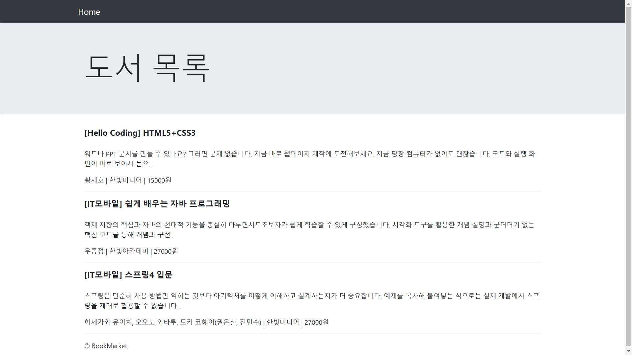Click the scrollbar up arrow
Image resolution: width=632 pixels, height=355 pixels.
pos(628,3)
